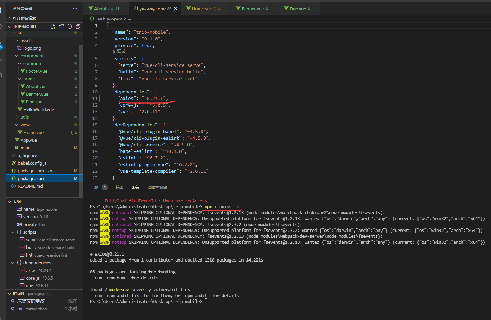Image resolution: width=491 pixels, height=320 pixels.
Task: Collapse the src folder
Action: [x=21, y=33]
